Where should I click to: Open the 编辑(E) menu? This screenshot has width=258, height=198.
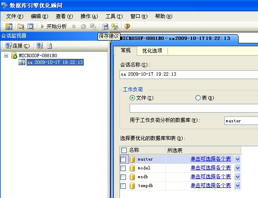pyautogui.click(x=40, y=16)
